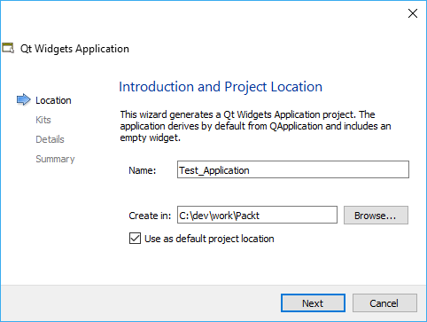This screenshot has width=427, height=322.
Task: Click the Qt Widgets Application window icon
Action: coord(8,48)
